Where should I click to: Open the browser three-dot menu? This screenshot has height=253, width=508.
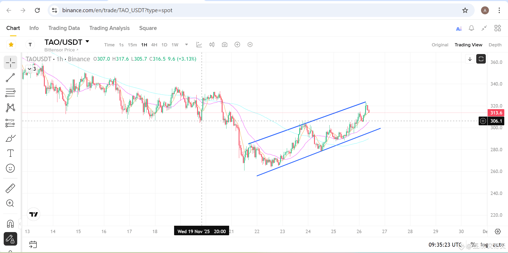click(x=499, y=10)
